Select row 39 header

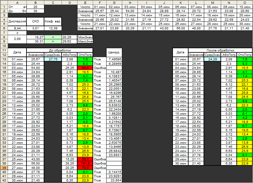tap(4, 168)
